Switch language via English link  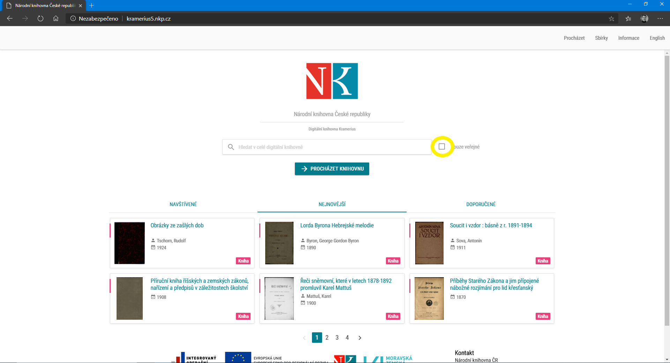(x=657, y=38)
